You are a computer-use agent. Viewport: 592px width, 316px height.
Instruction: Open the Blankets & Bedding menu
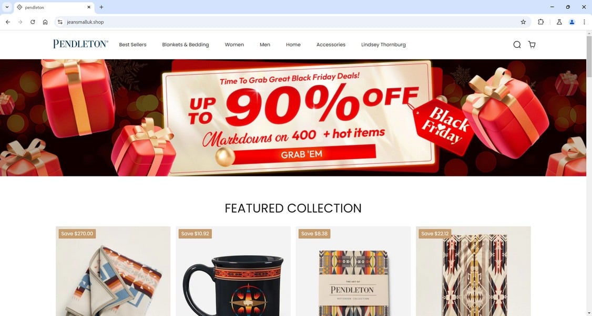186,45
